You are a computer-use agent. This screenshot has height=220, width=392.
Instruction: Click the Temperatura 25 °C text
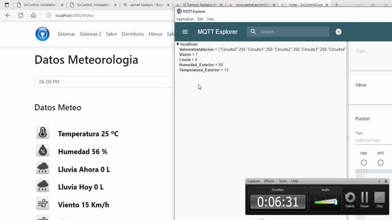[x=88, y=134]
